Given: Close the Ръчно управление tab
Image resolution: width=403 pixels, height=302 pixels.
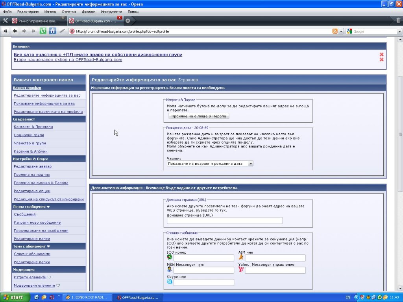Looking at the screenshot, I should pos(63,17).
